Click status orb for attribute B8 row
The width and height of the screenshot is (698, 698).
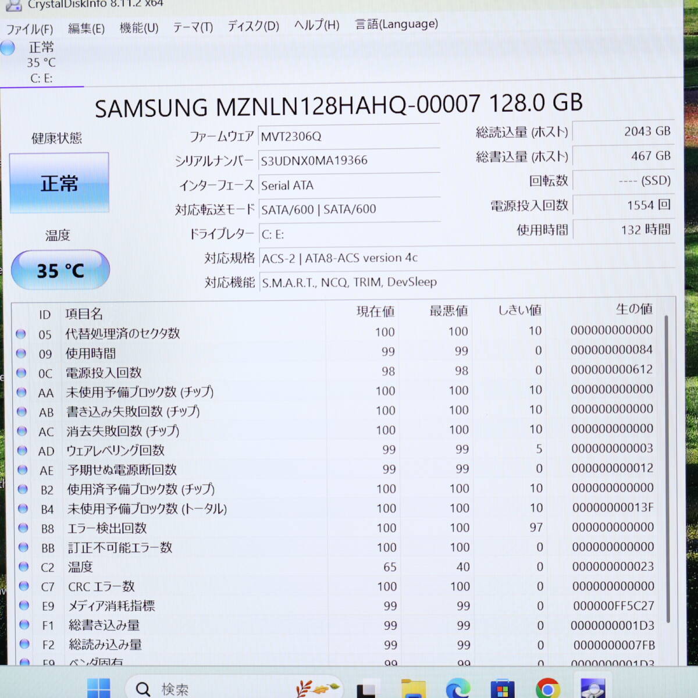[x=23, y=528]
